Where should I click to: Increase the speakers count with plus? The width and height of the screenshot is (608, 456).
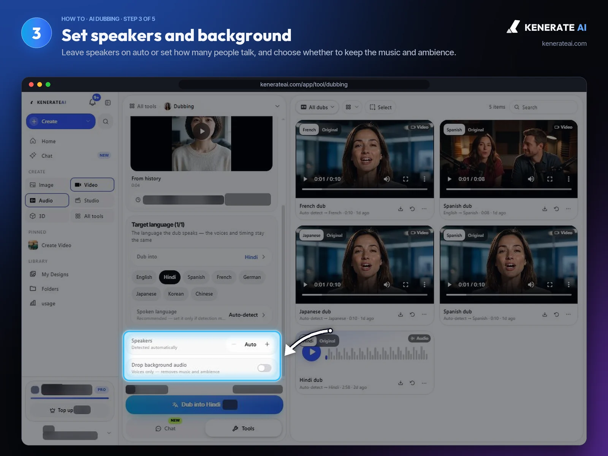tap(267, 344)
